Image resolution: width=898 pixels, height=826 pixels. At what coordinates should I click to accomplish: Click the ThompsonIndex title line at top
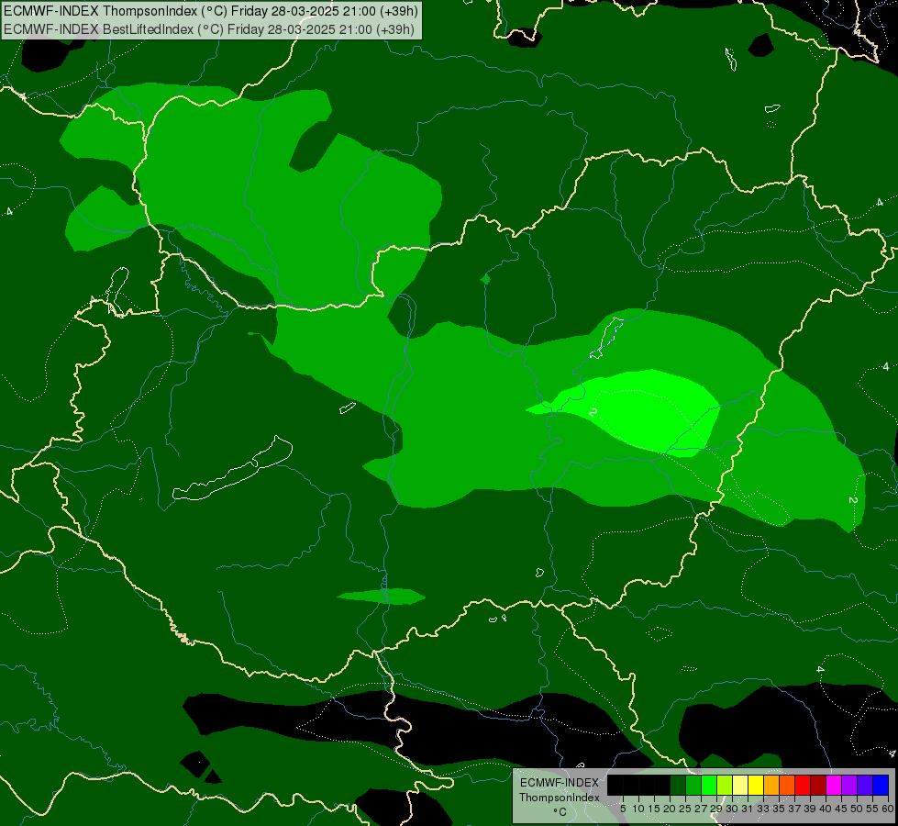pyautogui.click(x=211, y=11)
